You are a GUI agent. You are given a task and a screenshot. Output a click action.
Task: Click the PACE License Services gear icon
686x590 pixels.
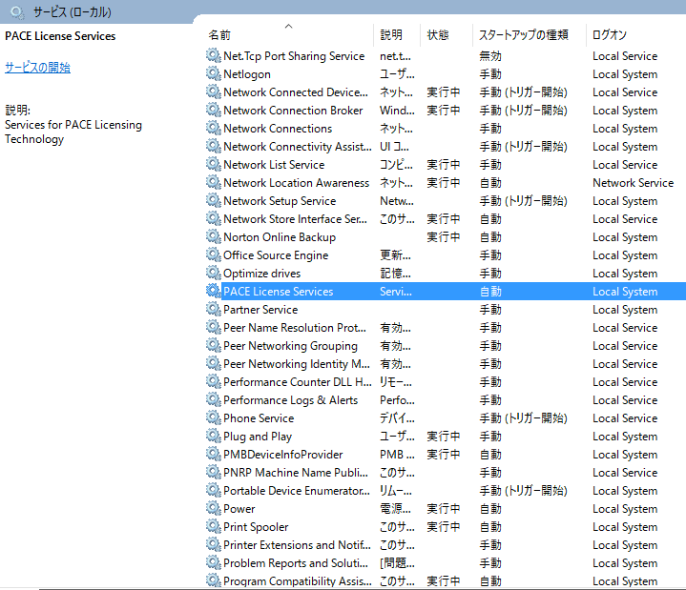click(213, 292)
